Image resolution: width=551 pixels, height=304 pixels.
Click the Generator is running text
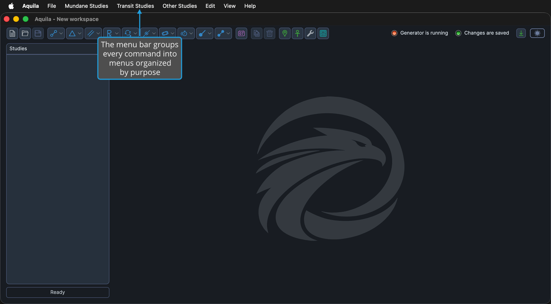424,33
